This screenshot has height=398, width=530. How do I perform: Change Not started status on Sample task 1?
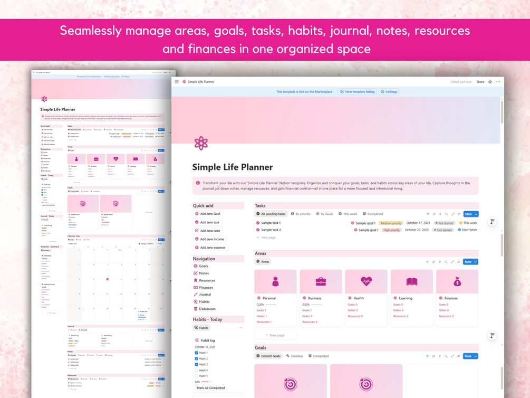tap(444, 223)
